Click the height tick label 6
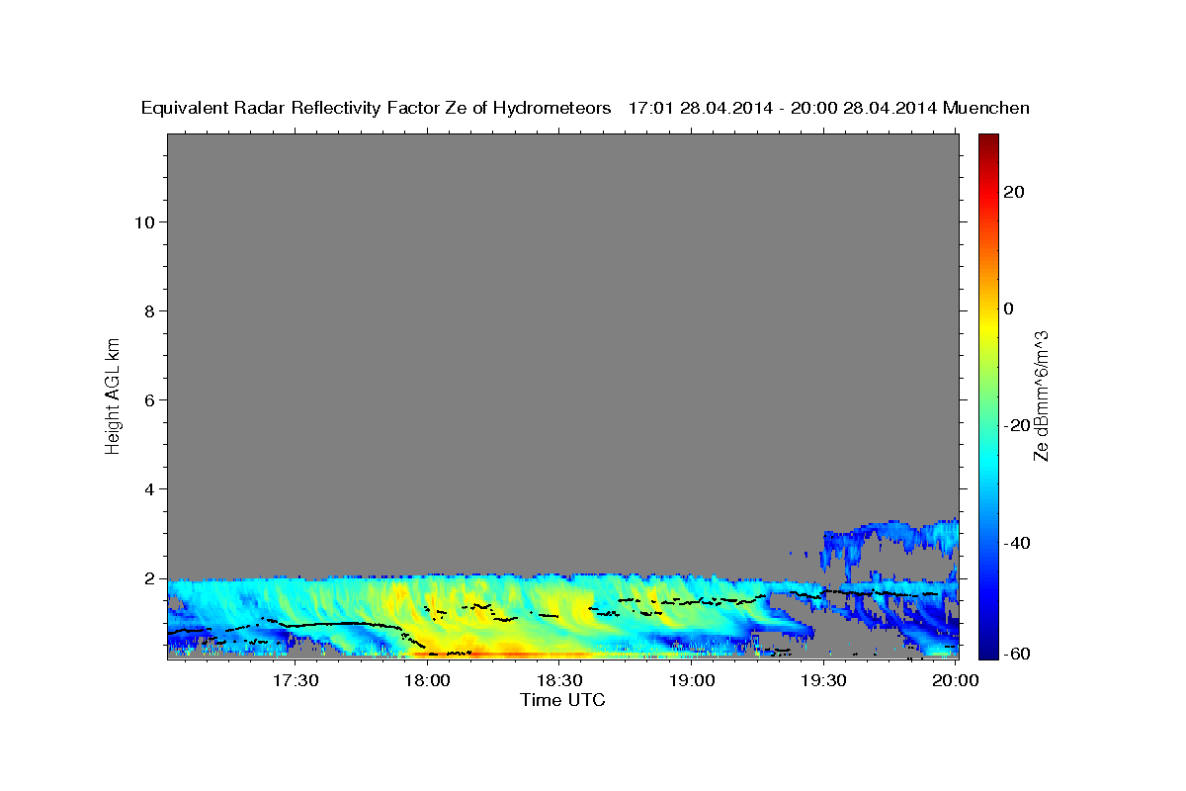This screenshot has height=791, width=1186. 150,400
